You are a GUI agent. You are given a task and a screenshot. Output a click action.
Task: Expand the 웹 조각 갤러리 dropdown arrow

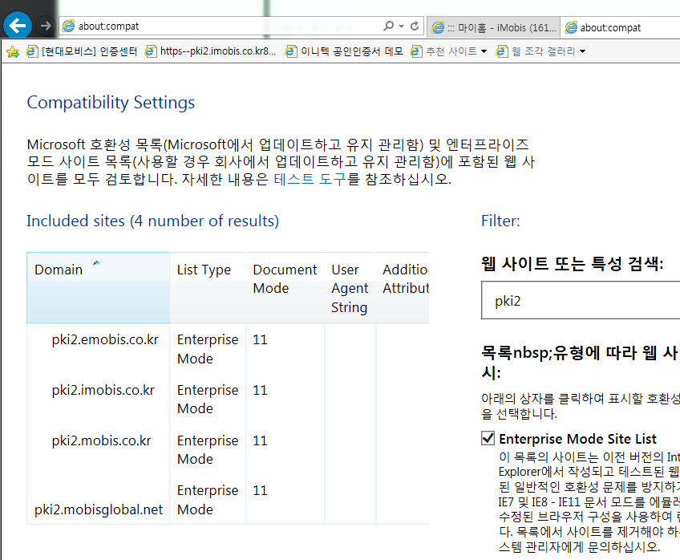click(x=582, y=51)
